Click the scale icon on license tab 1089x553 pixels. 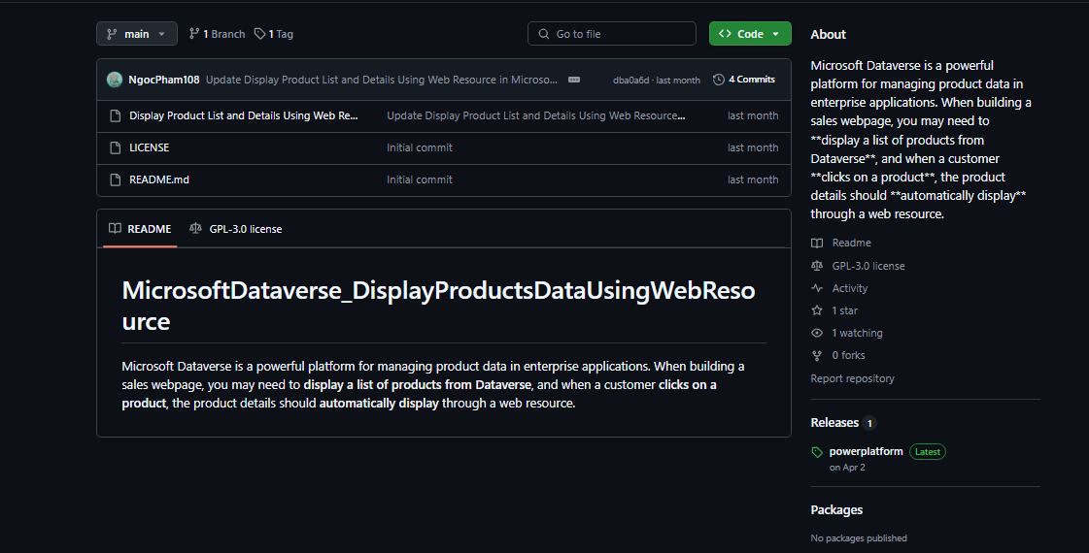point(196,228)
